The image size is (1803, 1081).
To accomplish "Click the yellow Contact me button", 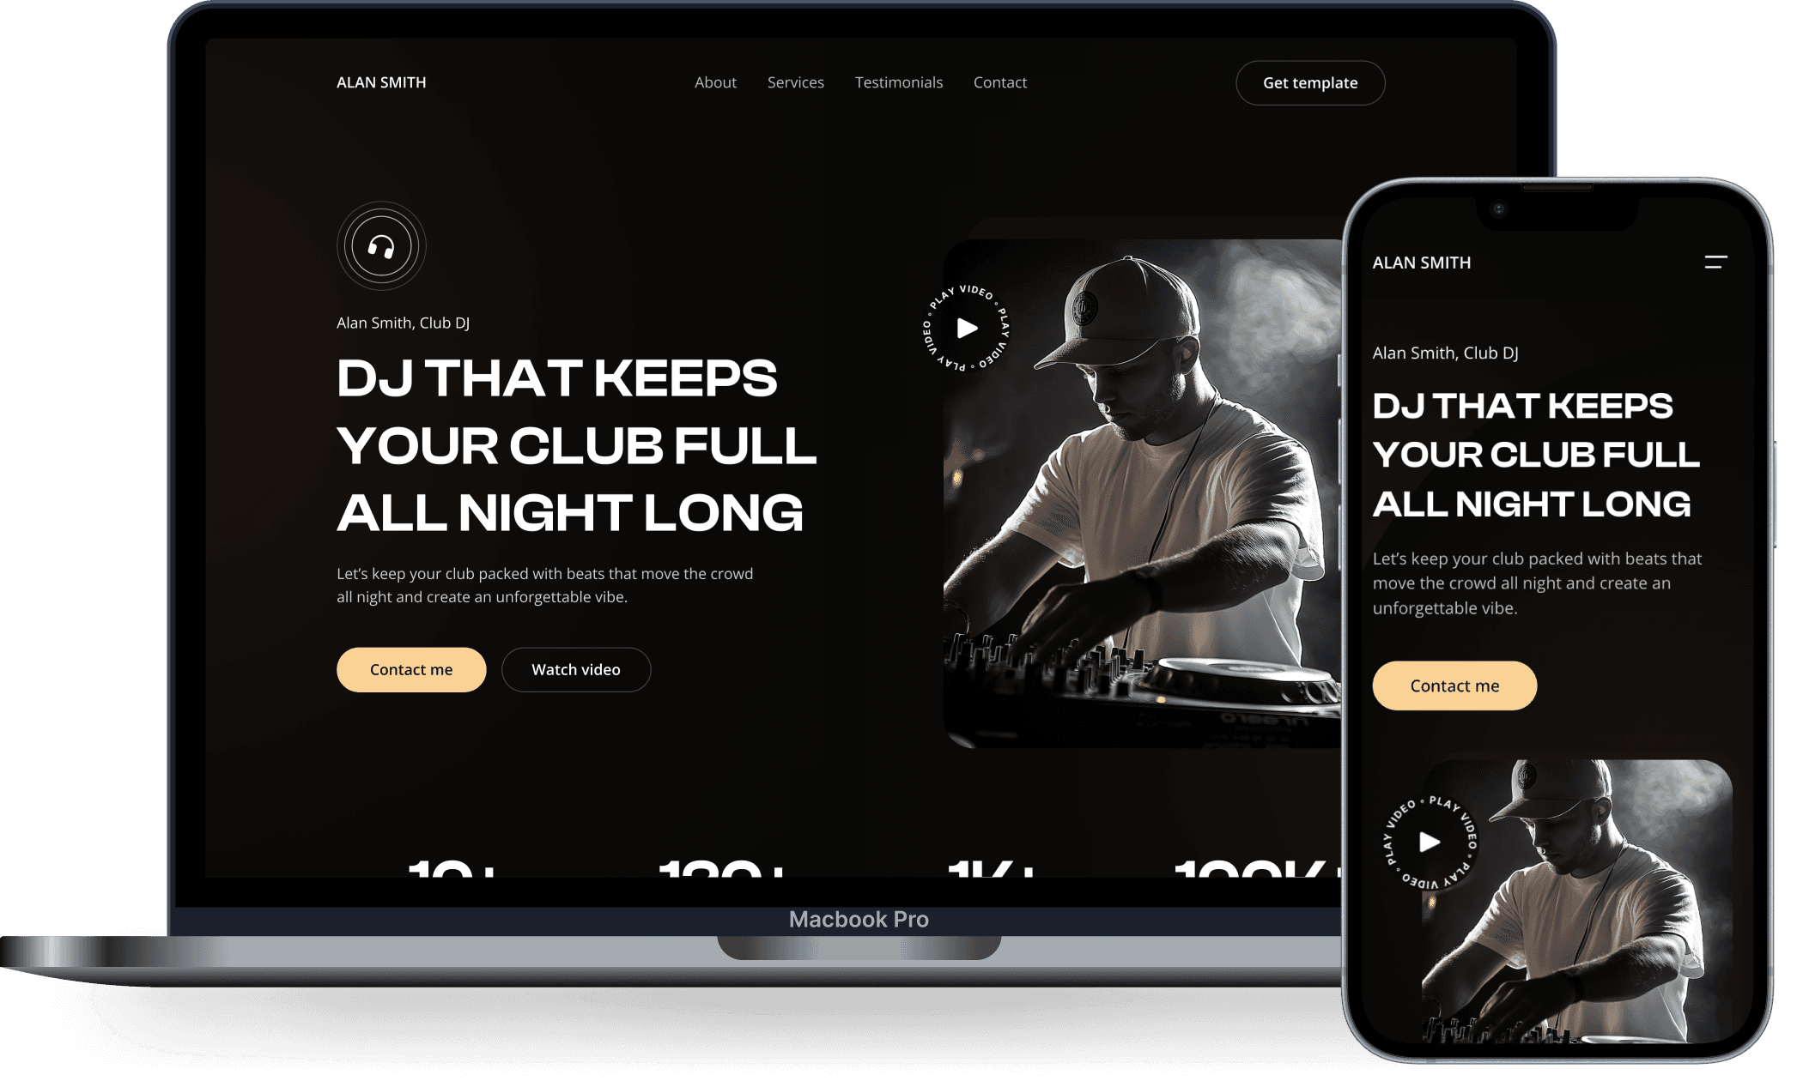I will pos(410,666).
